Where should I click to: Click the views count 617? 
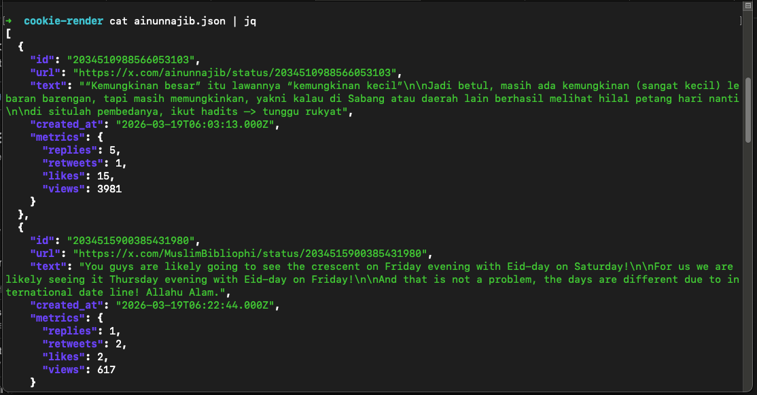106,370
